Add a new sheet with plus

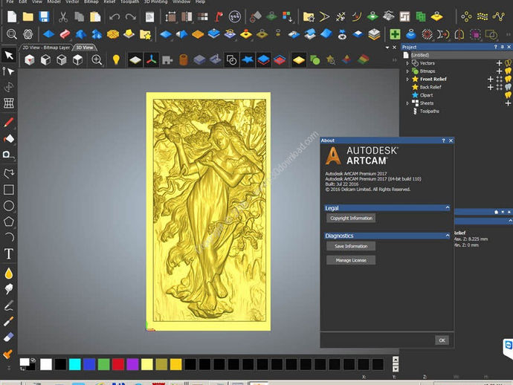click(x=508, y=103)
